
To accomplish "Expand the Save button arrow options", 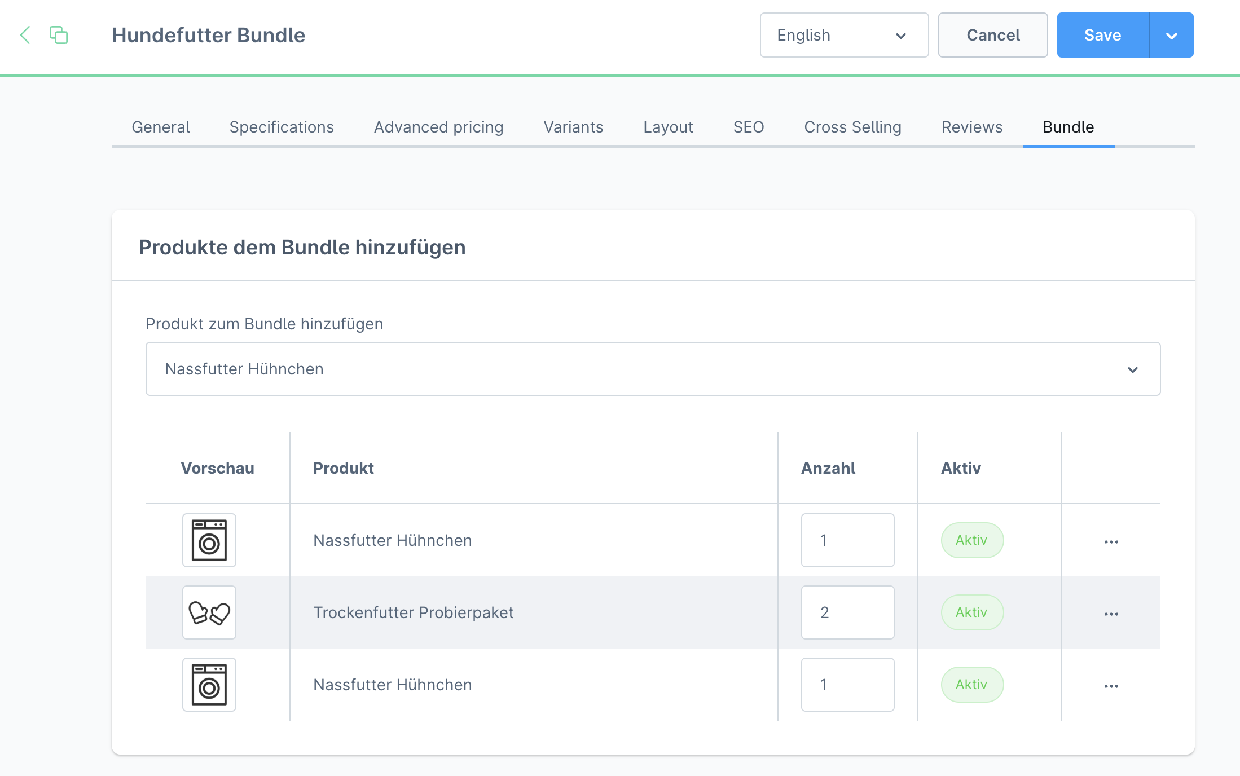I will 1171,35.
